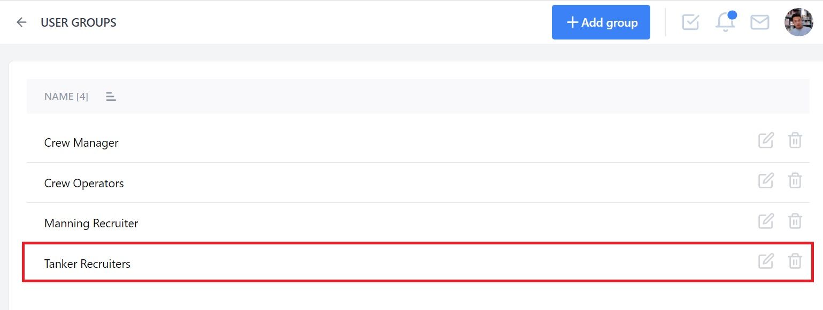Edit the Crew Manager group

coord(766,141)
